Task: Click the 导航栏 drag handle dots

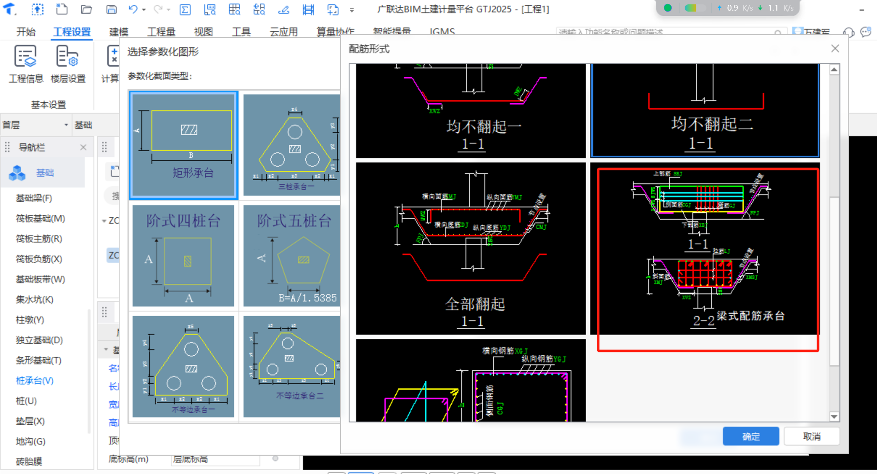Action: click(x=7, y=147)
